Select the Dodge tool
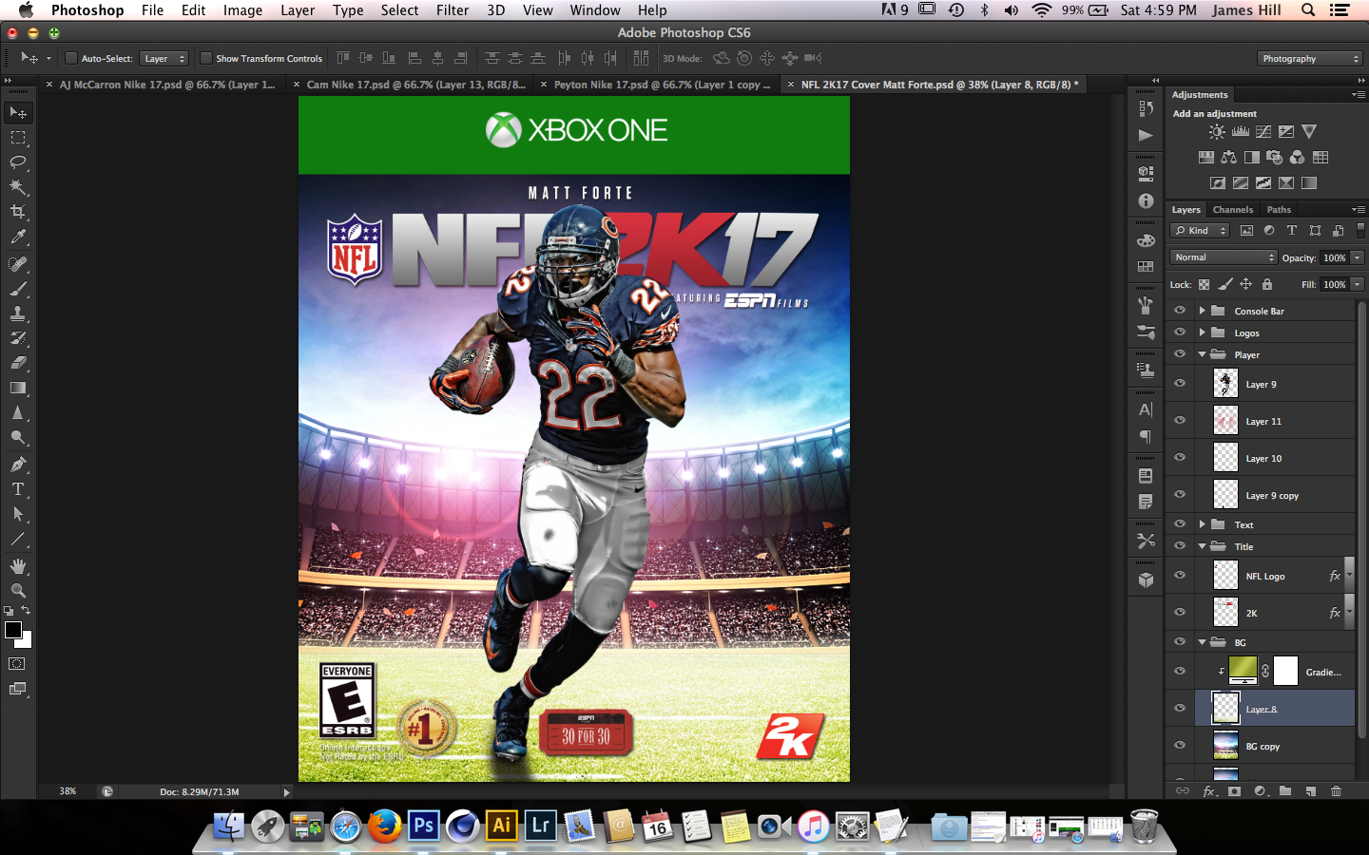 tap(18, 437)
